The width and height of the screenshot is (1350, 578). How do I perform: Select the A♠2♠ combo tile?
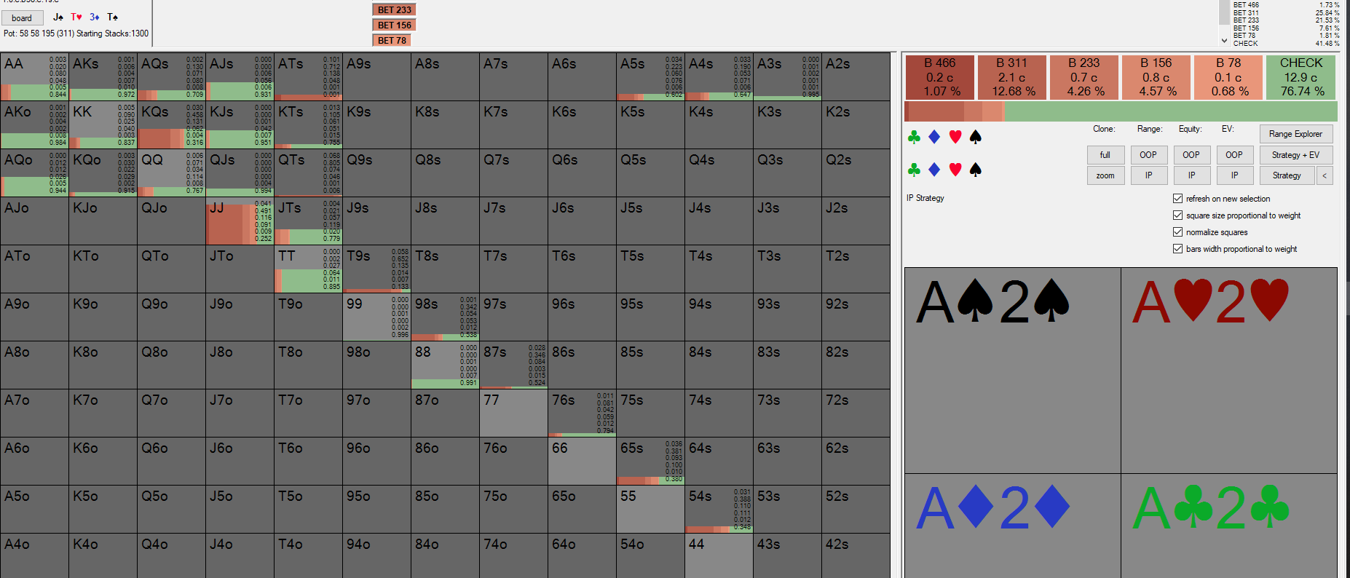tap(1012, 371)
